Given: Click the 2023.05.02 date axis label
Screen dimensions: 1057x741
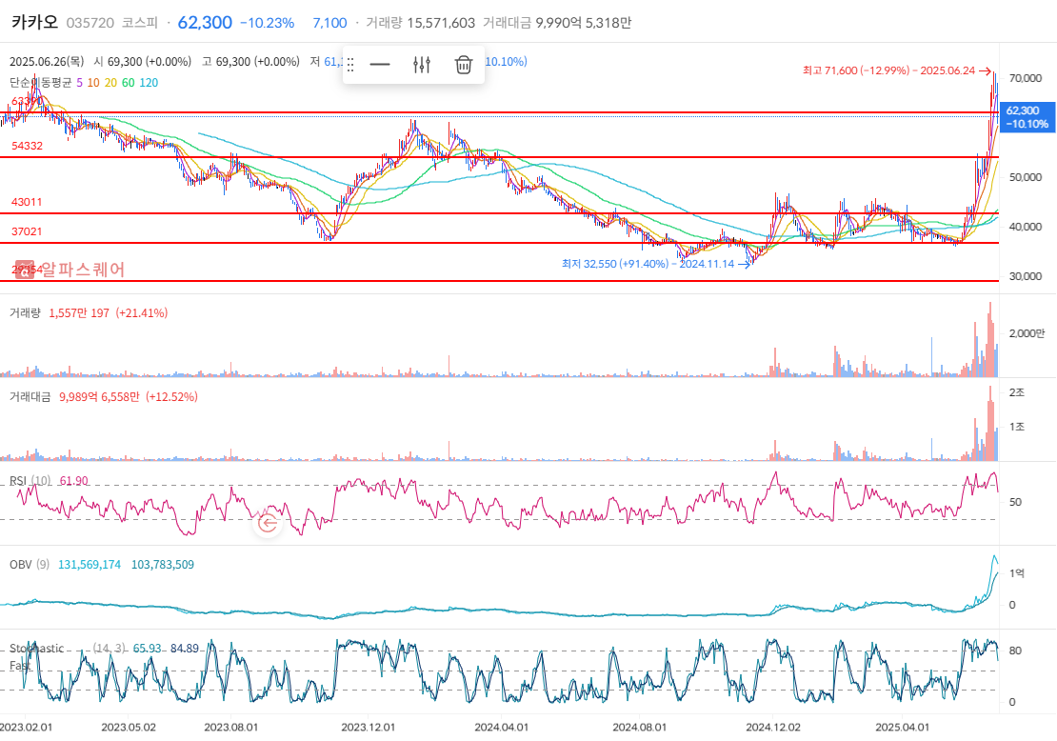Looking at the screenshot, I should (129, 728).
